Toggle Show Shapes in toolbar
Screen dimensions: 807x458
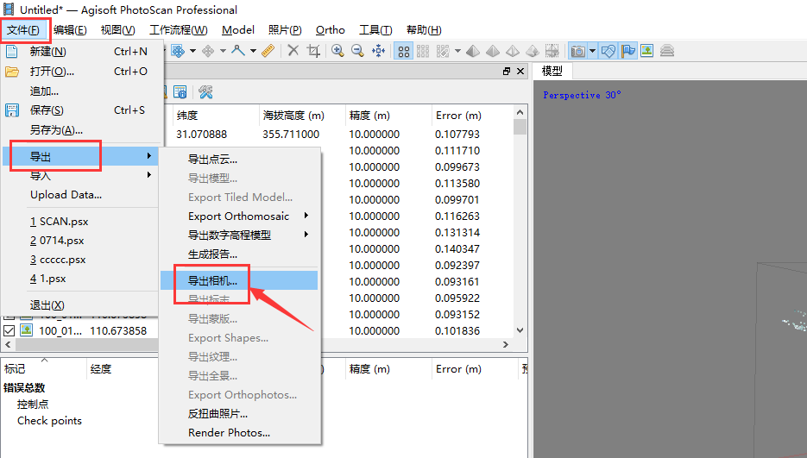pyautogui.click(x=608, y=51)
